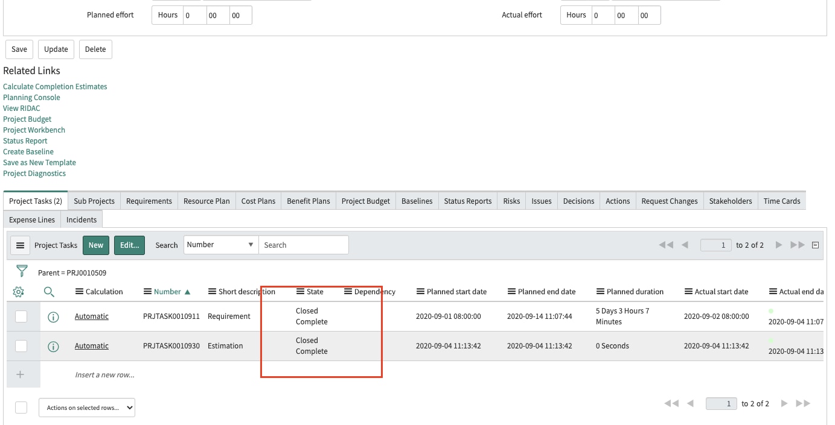Click Insert a new row cell
The image size is (835, 425).
click(104, 375)
